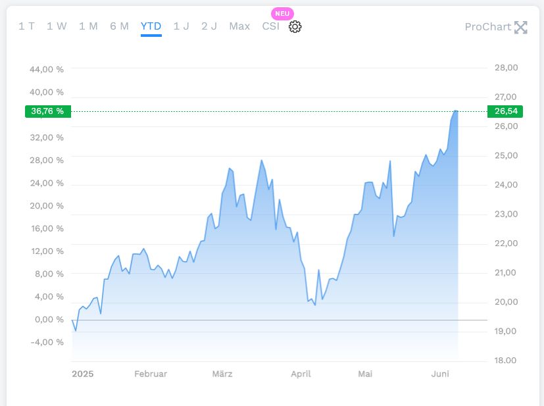Click the Juni axis label
The width and height of the screenshot is (544, 406).
pyautogui.click(x=440, y=374)
